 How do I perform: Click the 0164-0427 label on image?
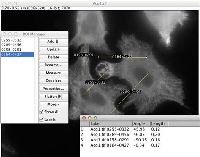point(122,57)
